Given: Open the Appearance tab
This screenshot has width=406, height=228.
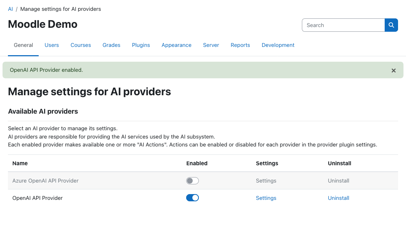Looking at the screenshot, I should pos(176,45).
